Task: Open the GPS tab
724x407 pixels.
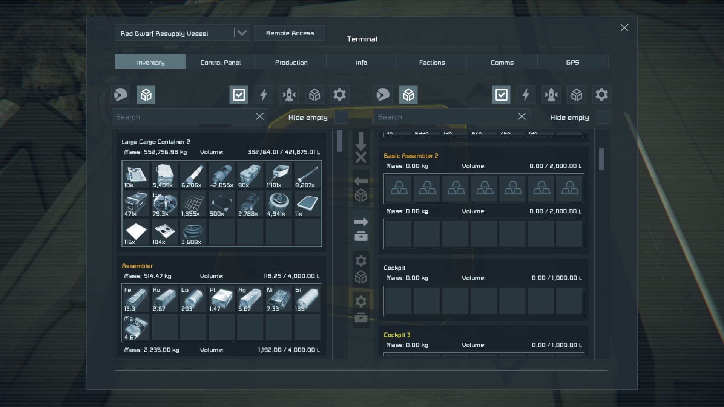Action: (572, 62)
